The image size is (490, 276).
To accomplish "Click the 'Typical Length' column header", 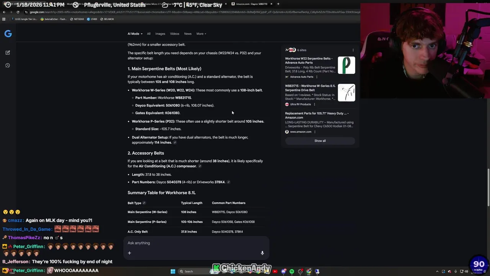I will 191,203.
